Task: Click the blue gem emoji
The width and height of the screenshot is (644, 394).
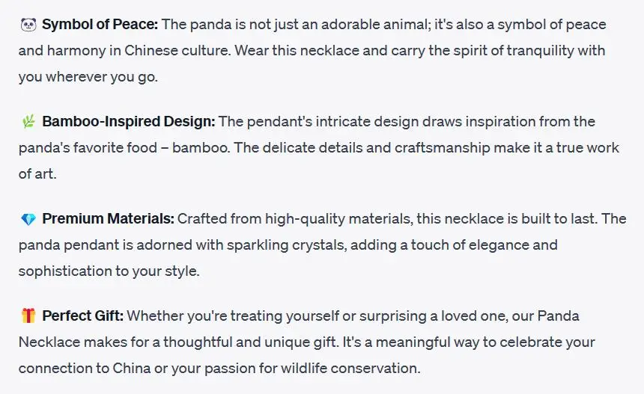Action: pos(28,219)
